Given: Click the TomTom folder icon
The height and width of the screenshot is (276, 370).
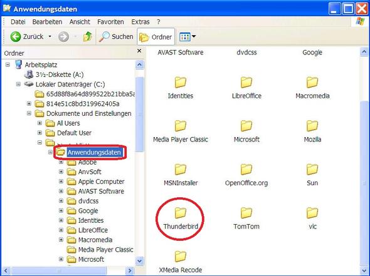Looking at the screenshot, I should (x=246, y=213).
